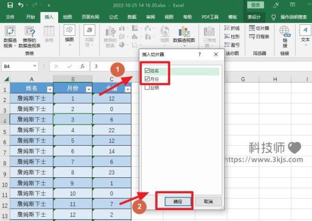This screenshot has height=221, width=312.
Task: Click the help question mark in slicer dialog
Action: tap(199, 54)
